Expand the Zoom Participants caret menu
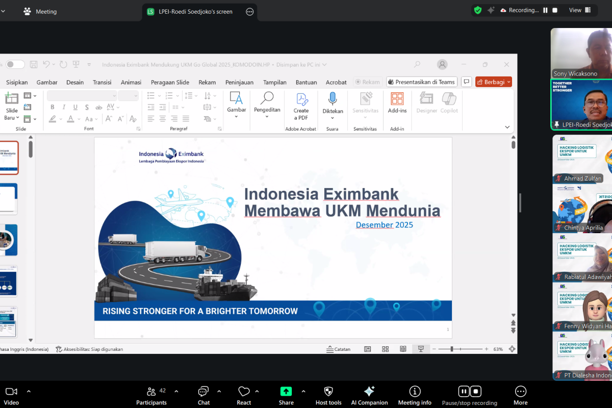612x408 pixels. (176, 392)
